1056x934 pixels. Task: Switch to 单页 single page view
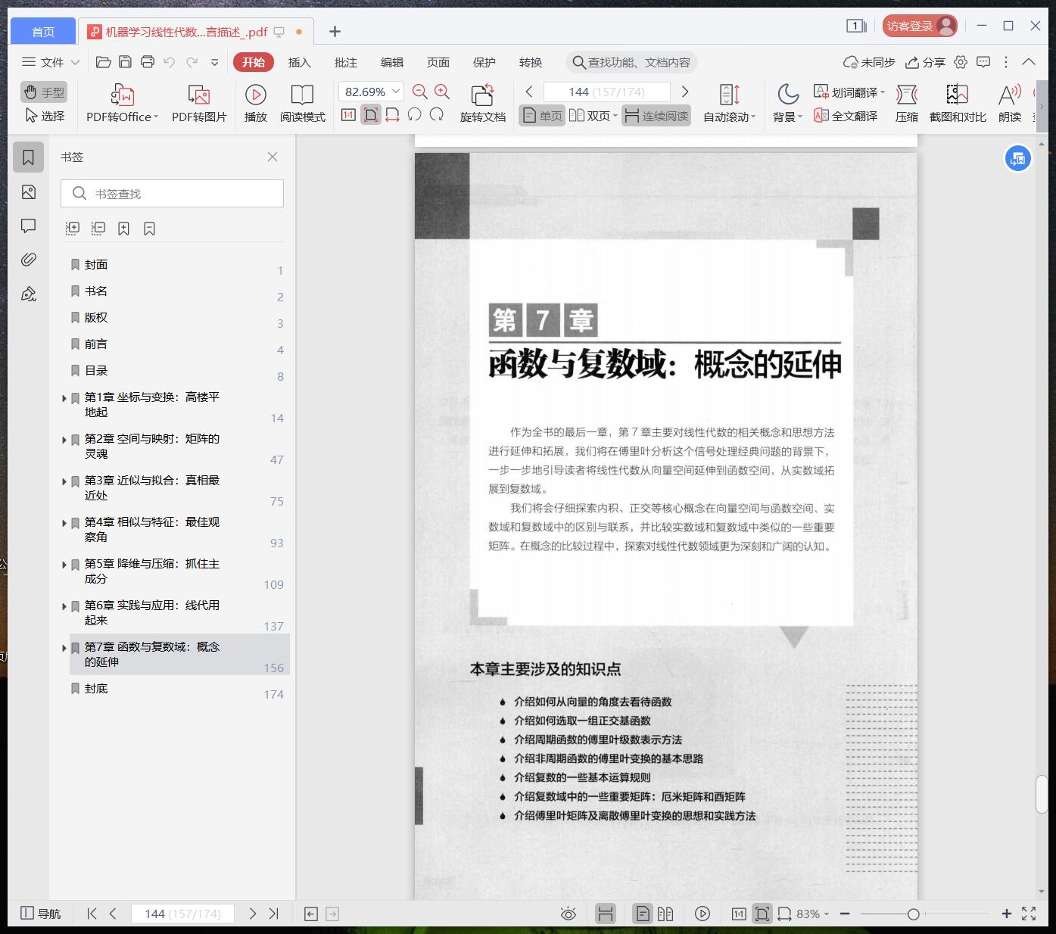point(542,116)
